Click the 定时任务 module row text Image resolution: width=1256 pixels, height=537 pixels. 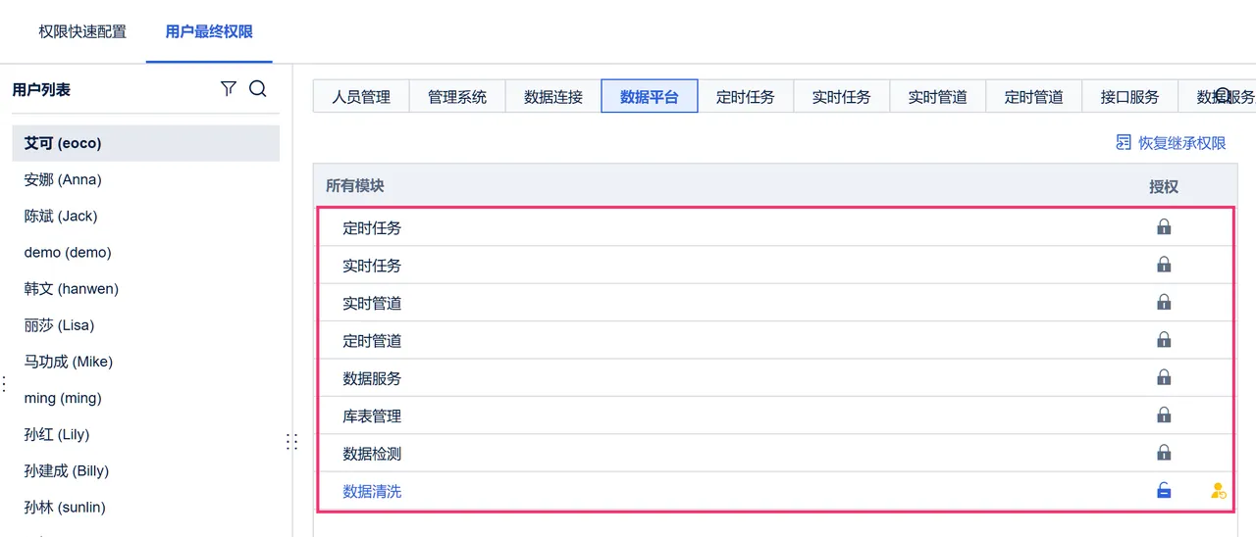(372, 228)
